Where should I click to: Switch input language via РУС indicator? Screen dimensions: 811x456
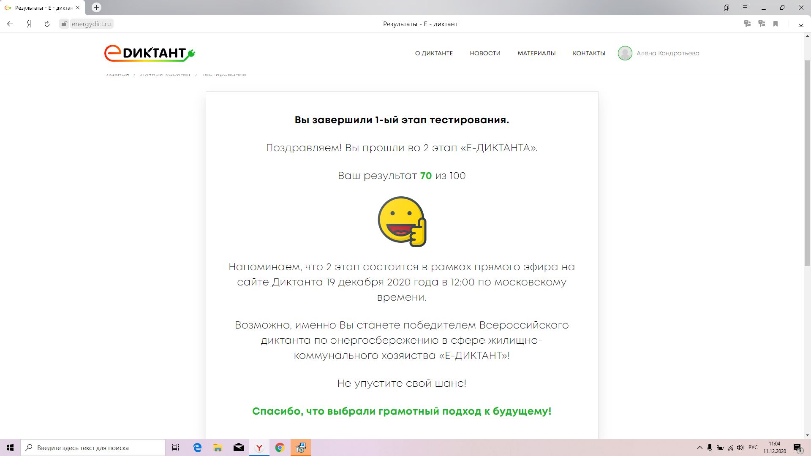point(753,448)
